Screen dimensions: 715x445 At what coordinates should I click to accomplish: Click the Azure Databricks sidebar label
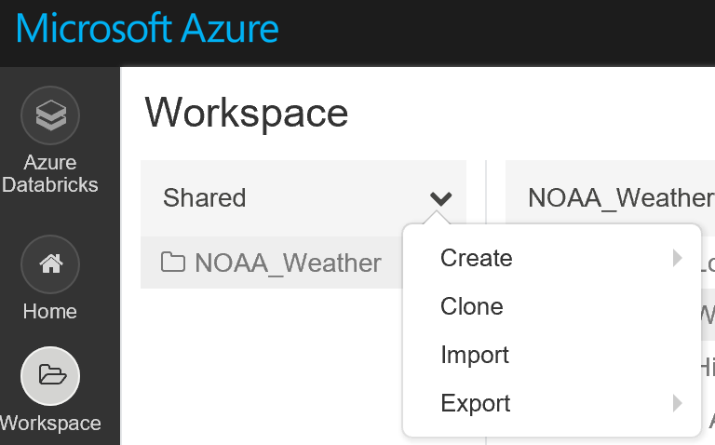50,174
